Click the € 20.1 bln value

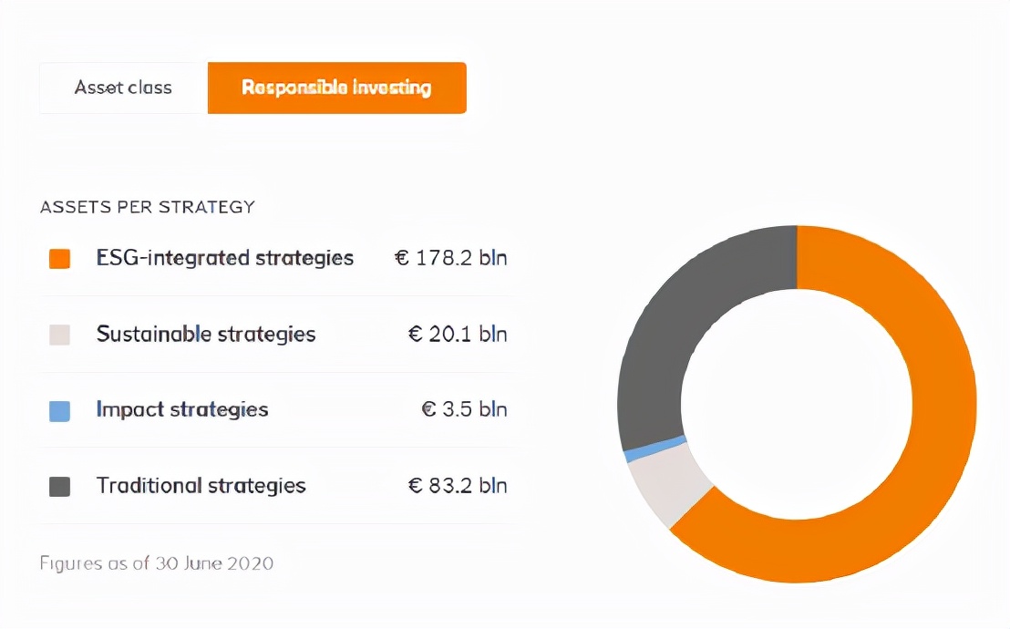point(457,335)
